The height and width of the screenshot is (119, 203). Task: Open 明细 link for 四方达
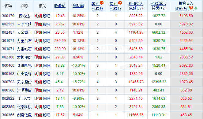[x=38, y=16]
